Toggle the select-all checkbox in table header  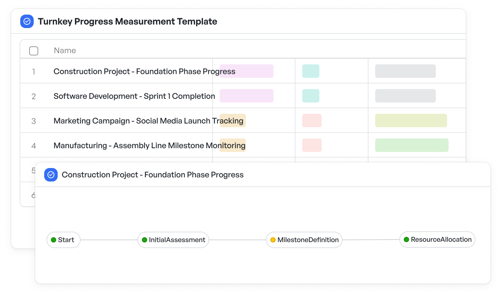click(x=34, y=51)
